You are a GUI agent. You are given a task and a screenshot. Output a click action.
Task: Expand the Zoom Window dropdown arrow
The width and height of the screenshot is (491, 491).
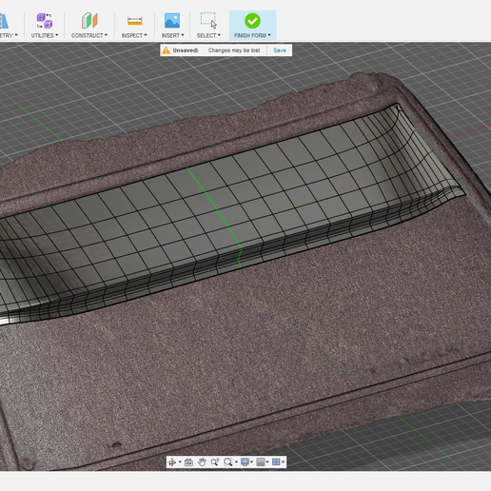[x=236, y=462]
